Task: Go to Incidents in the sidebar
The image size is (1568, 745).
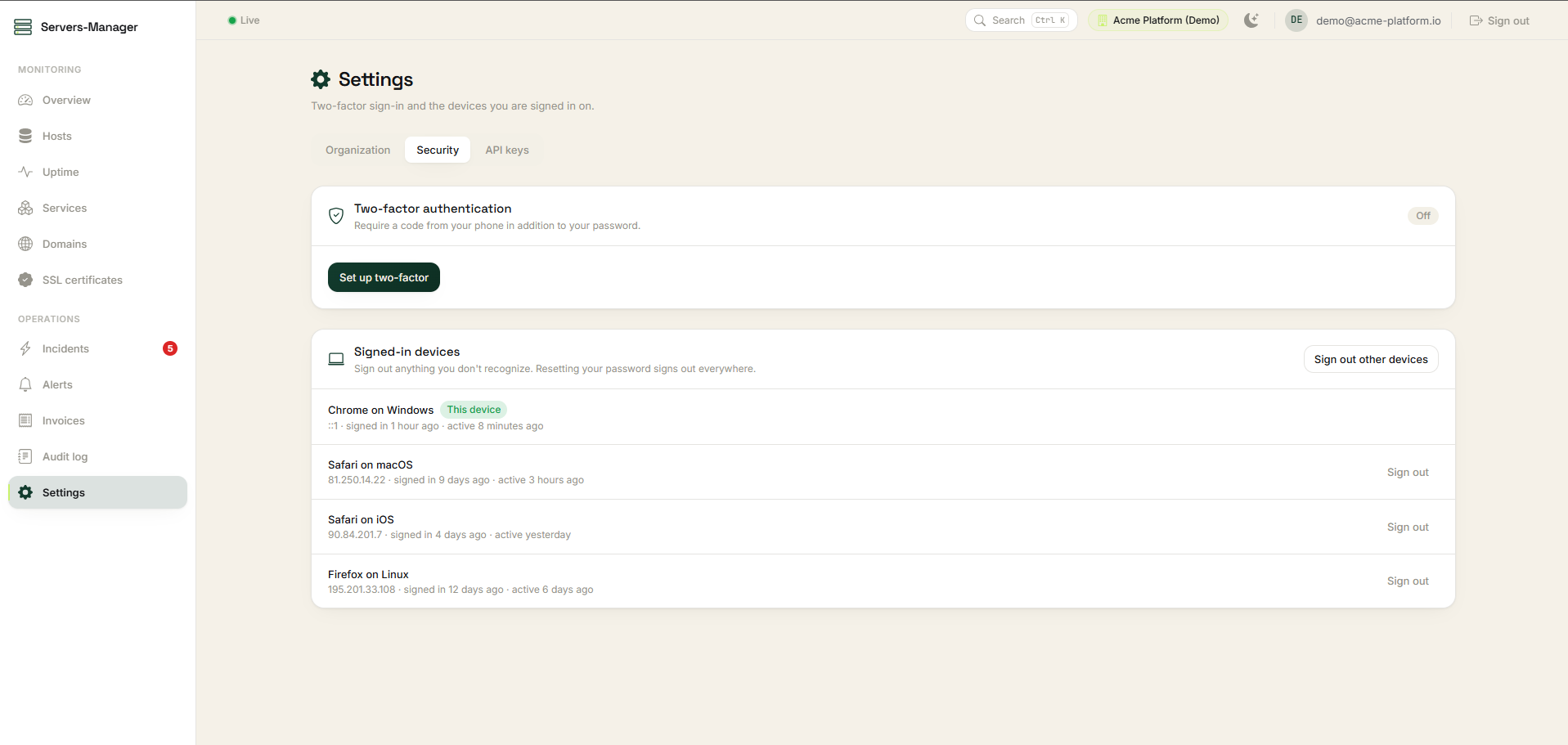Action: pyautogui.click(x=98, y=348)
